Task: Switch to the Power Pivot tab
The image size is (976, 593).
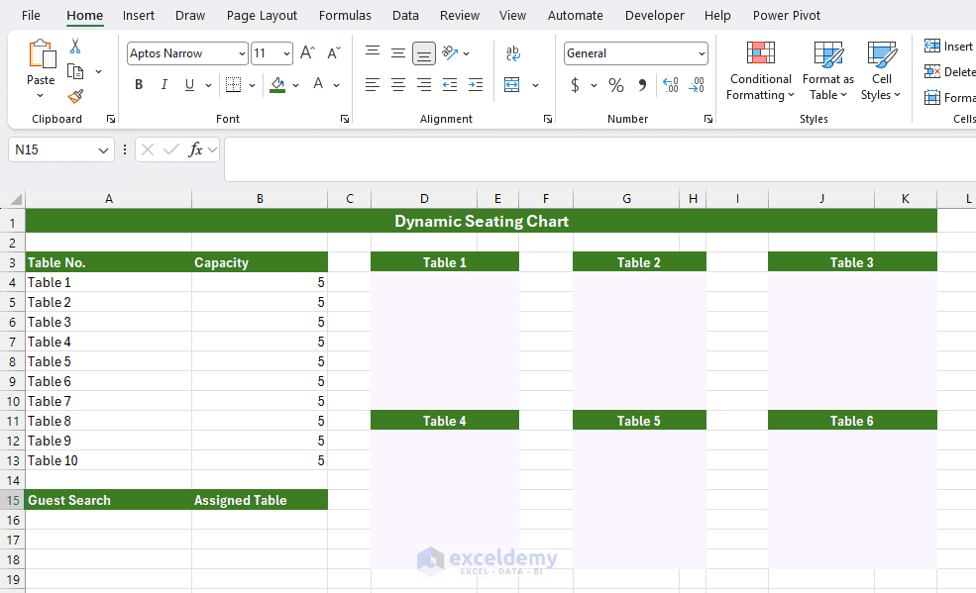Action: [787, 16]
